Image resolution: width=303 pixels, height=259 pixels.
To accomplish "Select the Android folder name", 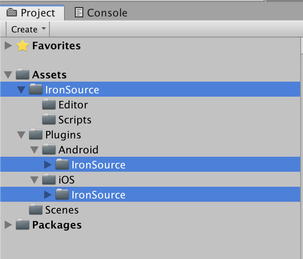I will [79, 150].
